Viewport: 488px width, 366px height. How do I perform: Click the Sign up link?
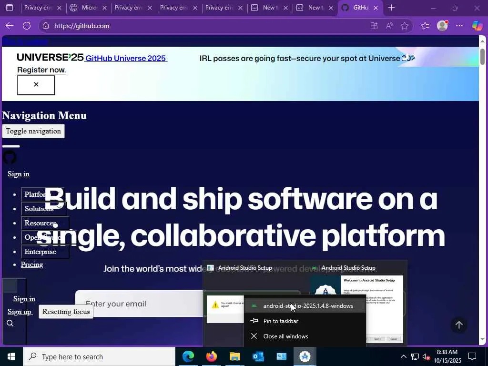[20, 312]
